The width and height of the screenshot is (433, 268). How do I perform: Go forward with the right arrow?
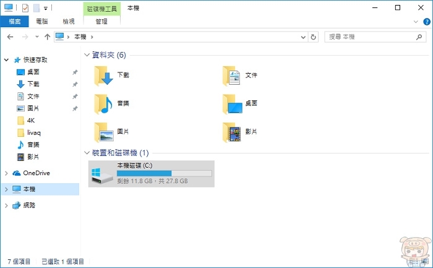pyautogui.click(x=25, y=37)
